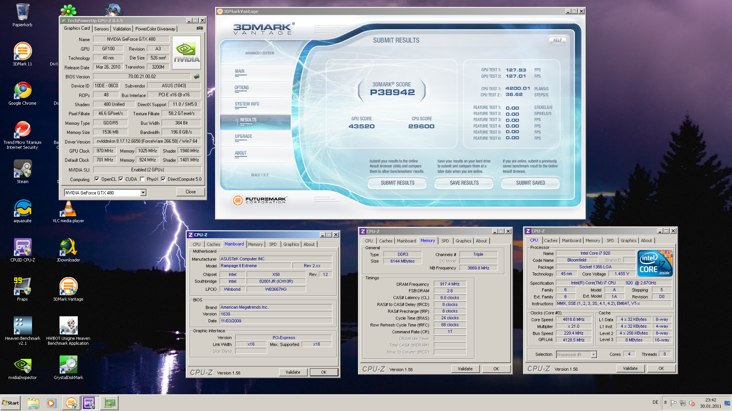Open VLC media player desktop shortcut
The image size is (732, 411).
(68, 211)
